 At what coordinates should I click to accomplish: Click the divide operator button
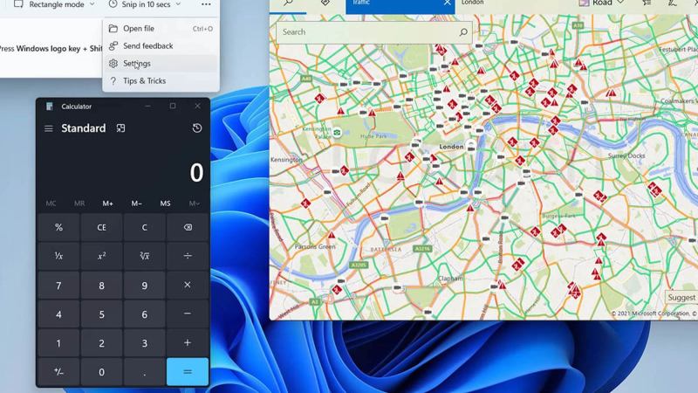pyautogui.click(x=188, y=256)
